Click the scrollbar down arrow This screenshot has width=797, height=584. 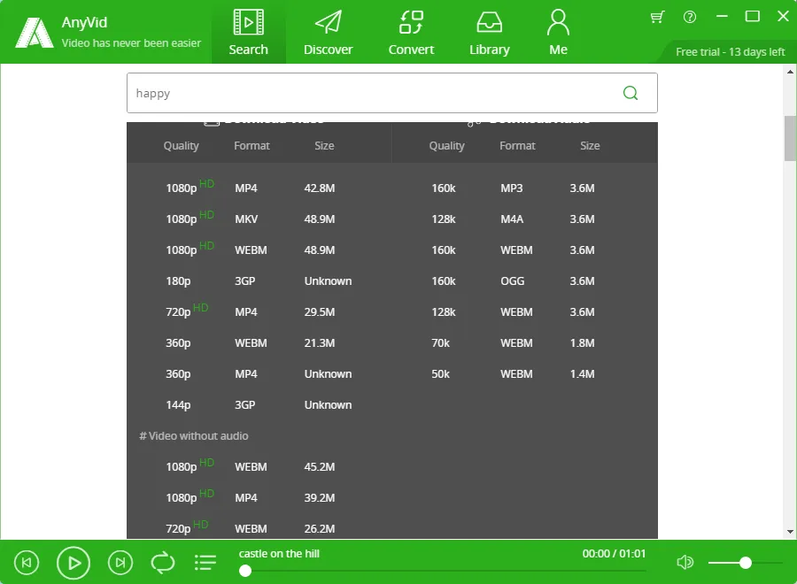(790, 532)
